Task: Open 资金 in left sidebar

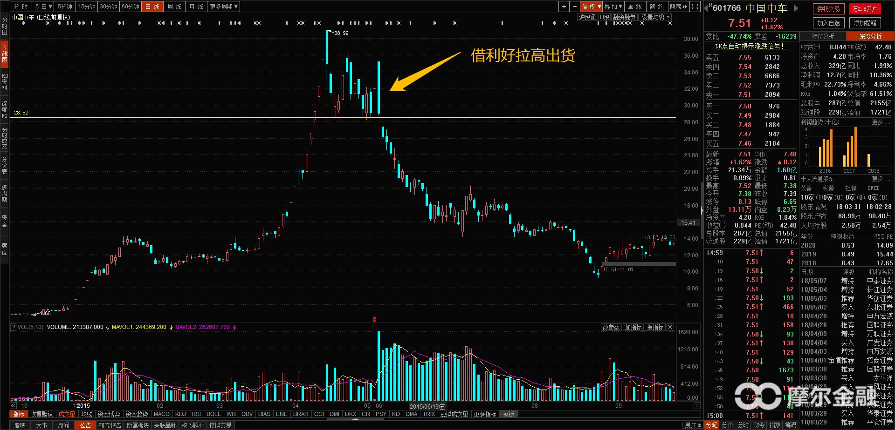Action: [5, 222]
